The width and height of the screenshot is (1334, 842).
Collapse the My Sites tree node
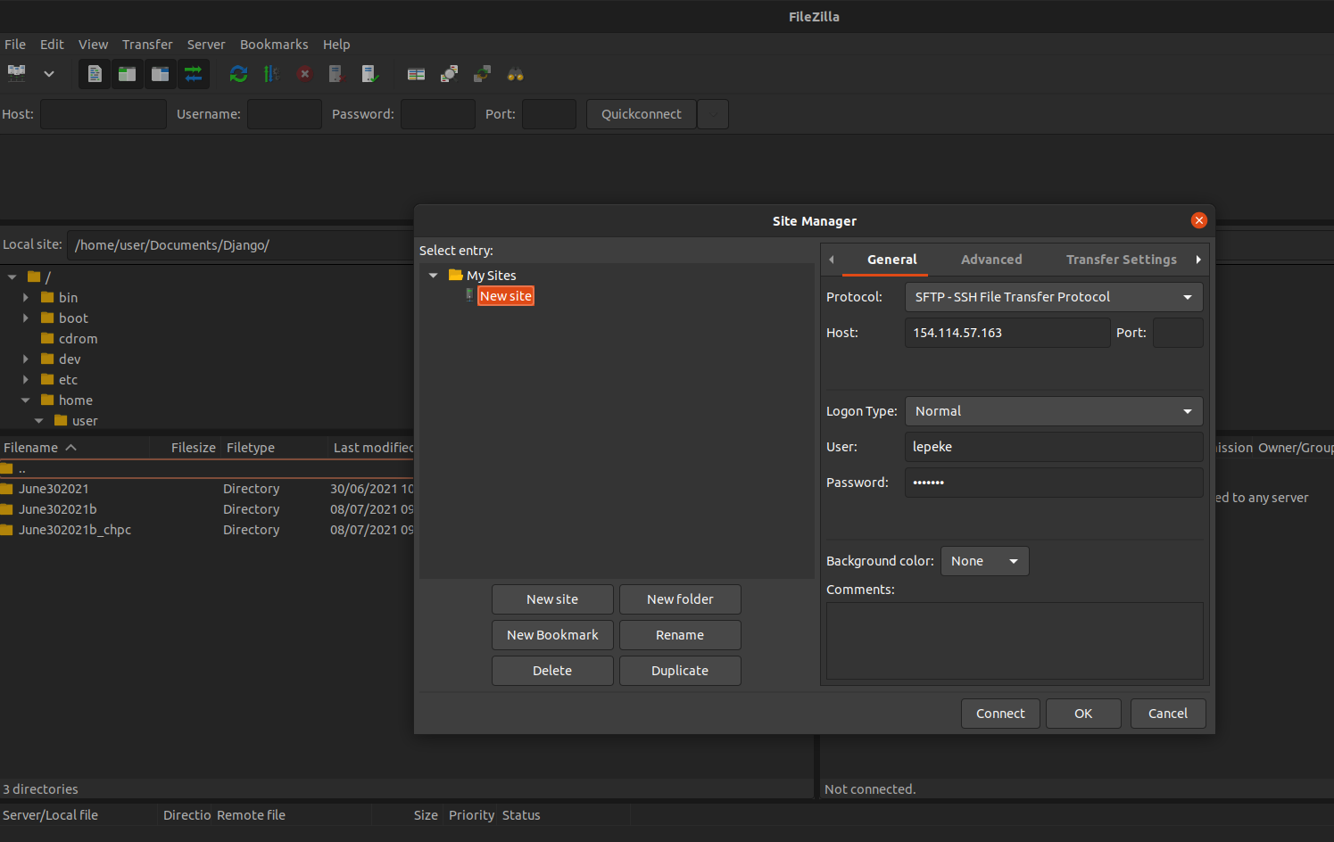coord(434,276)
